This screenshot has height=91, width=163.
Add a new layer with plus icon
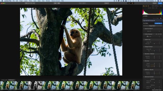(161, 16)
